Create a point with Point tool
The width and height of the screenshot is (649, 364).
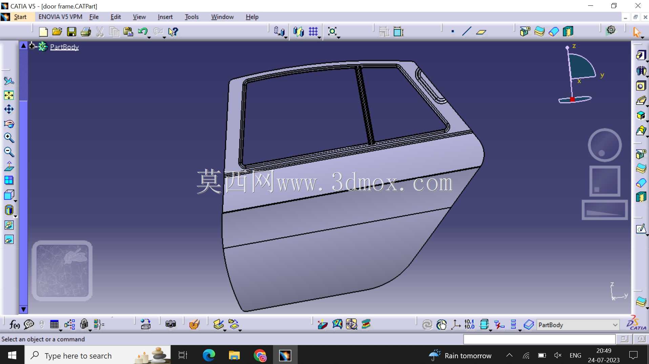tap(453, 31)
